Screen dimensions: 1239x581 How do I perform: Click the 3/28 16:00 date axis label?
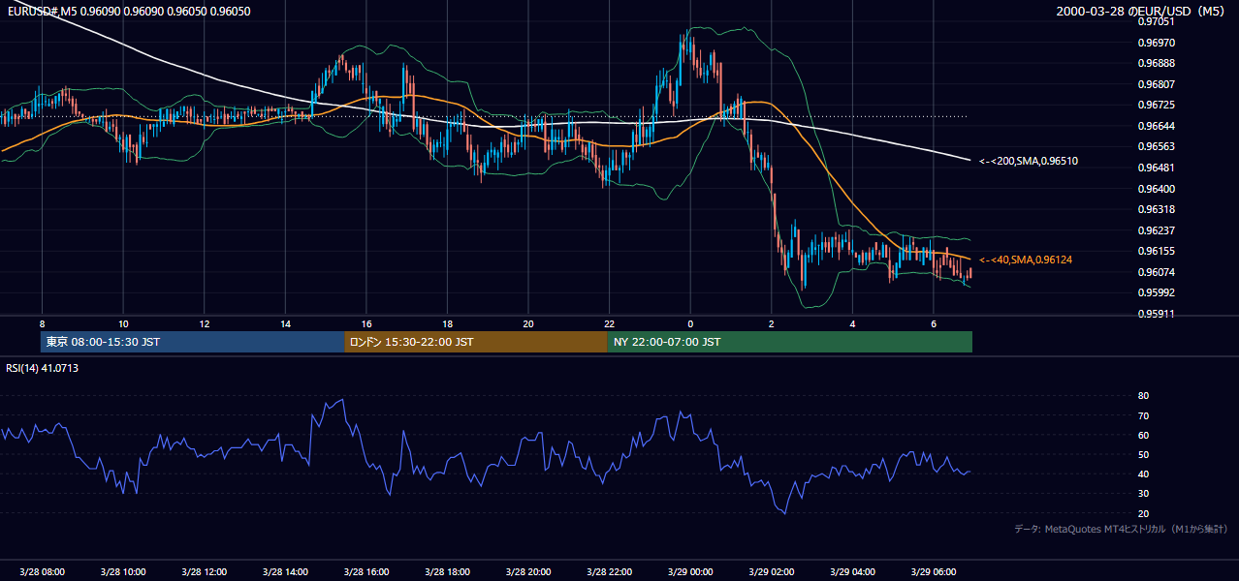pyautogui.click(x=365, y=572)
